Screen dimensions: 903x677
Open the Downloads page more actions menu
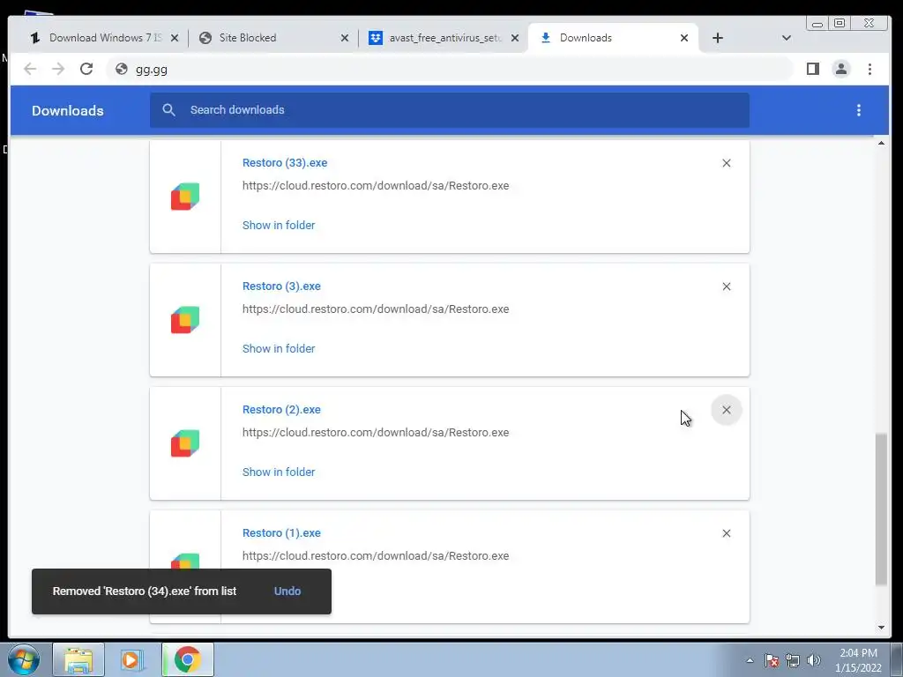tap(859, 110)
